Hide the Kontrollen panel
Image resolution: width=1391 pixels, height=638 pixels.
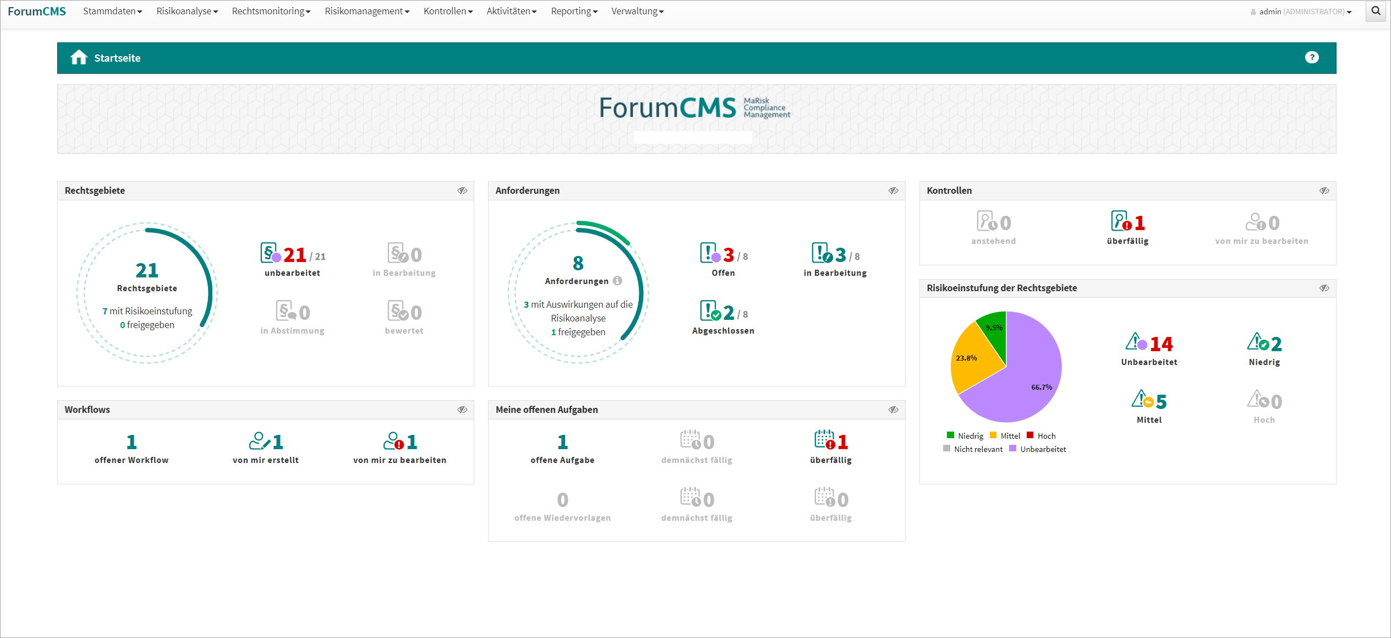click(1324, 190)
